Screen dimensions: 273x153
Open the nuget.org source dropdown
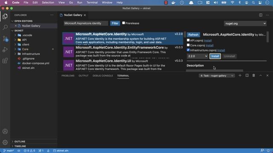245,23
